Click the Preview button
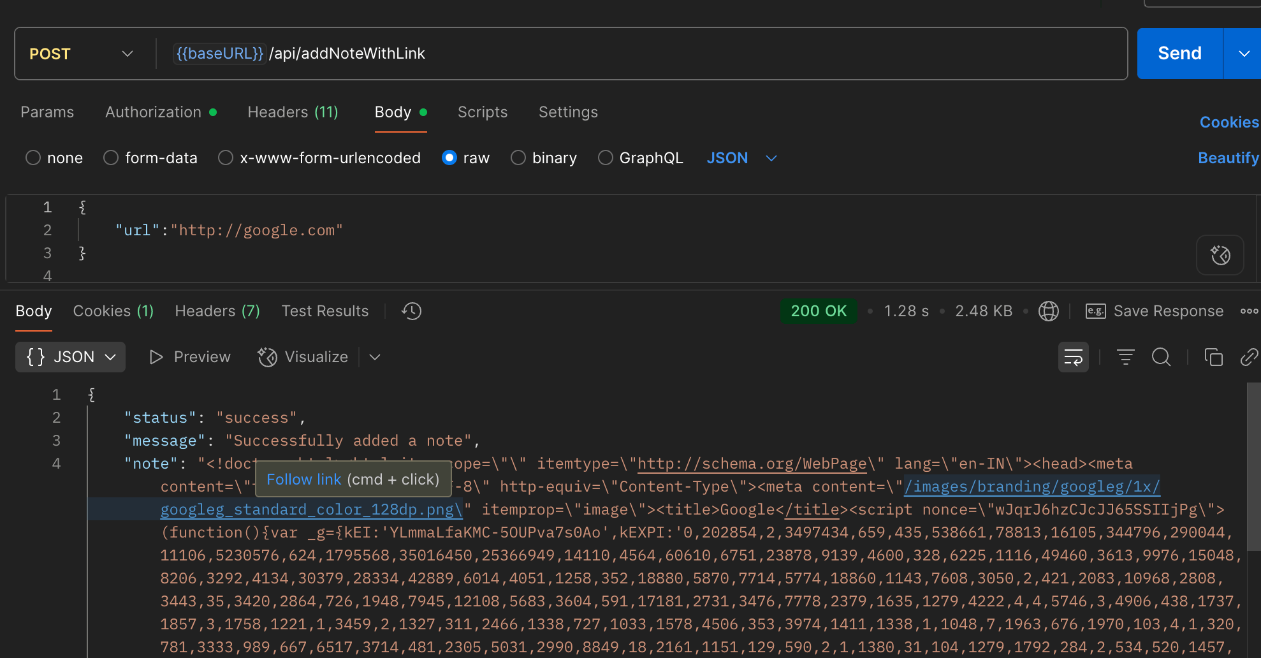This screenshot has width=1261, height=658. (x=189, y=357)
